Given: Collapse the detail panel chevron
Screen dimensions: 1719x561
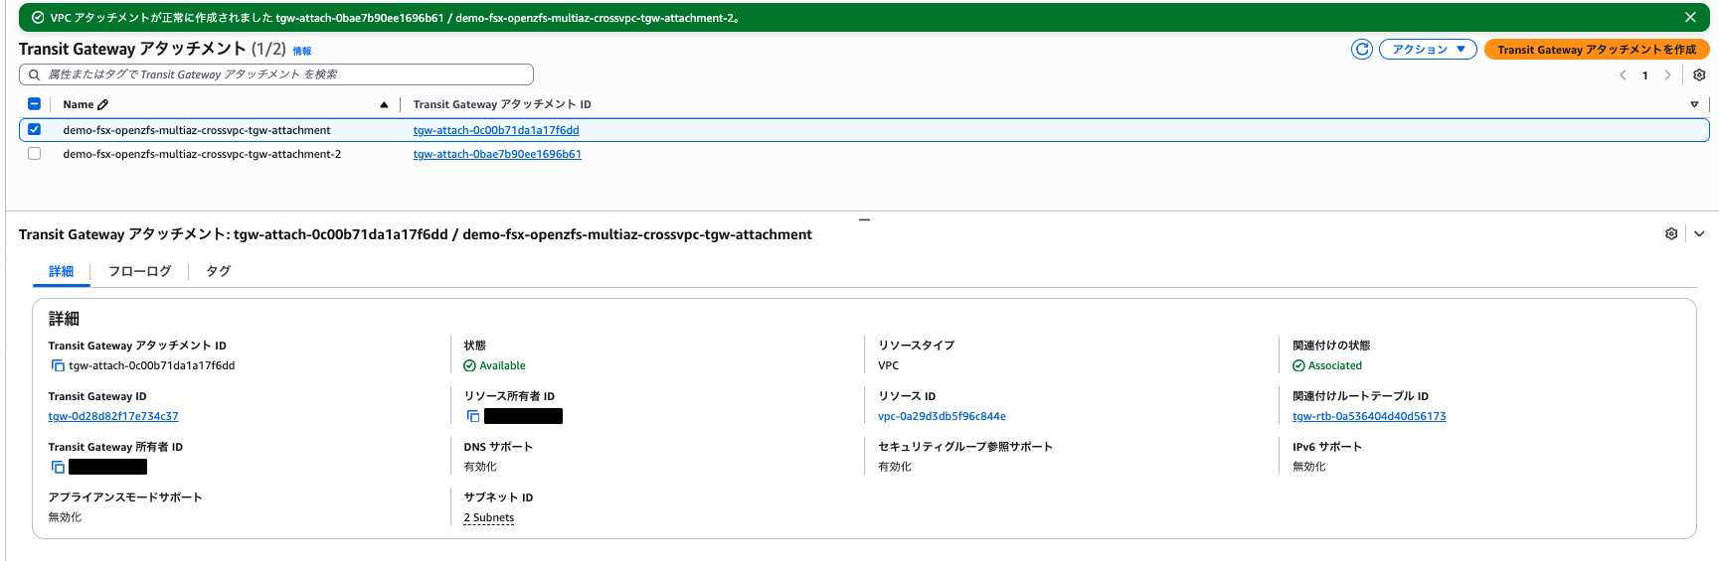Looking at the screenshot, I should pyautogui.click(x=1699, y=234).
